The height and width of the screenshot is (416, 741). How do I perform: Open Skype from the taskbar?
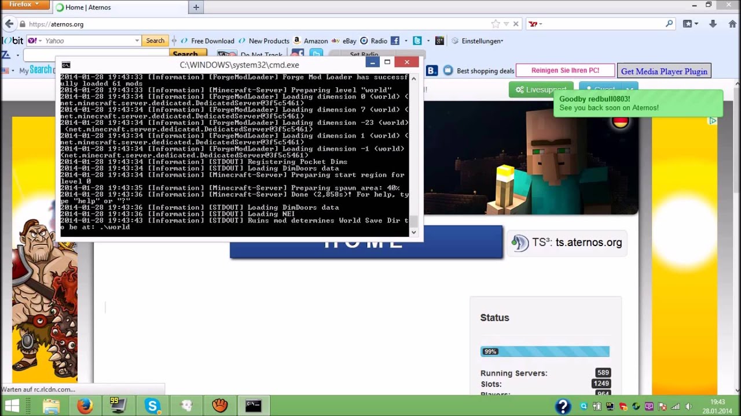coord(153,406)
